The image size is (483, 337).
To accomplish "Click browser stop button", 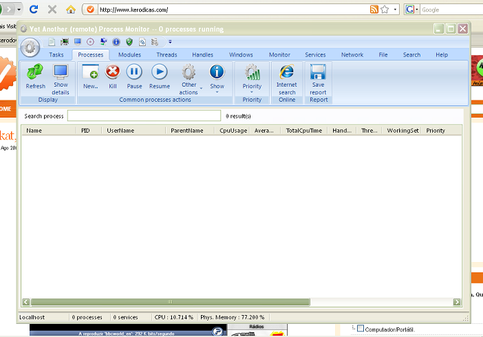I will click(x=52, y=10).
